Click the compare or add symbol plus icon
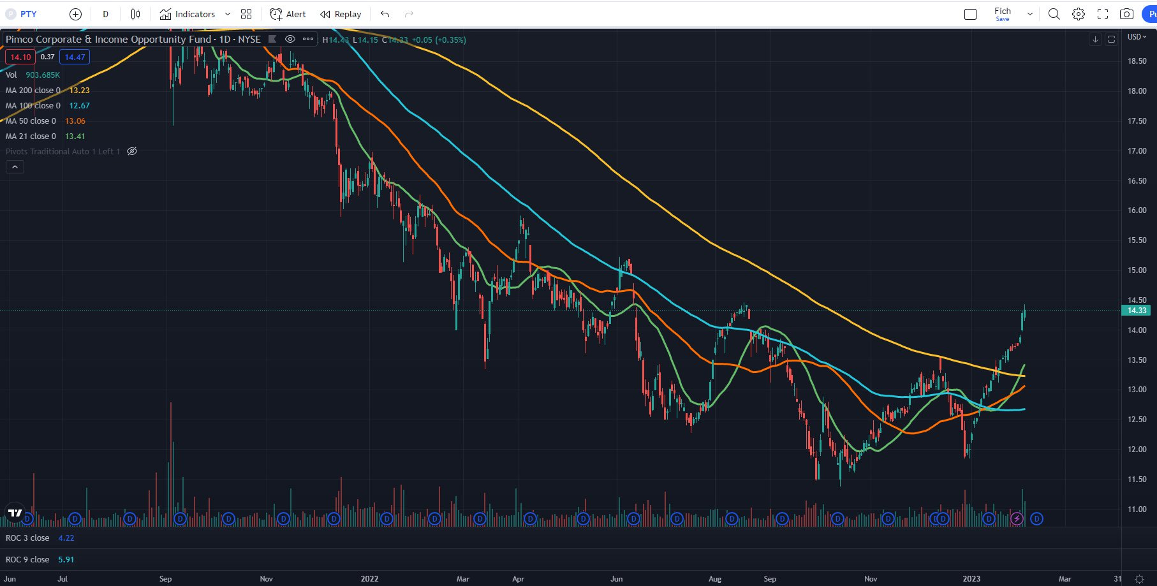 click(75, 14)
